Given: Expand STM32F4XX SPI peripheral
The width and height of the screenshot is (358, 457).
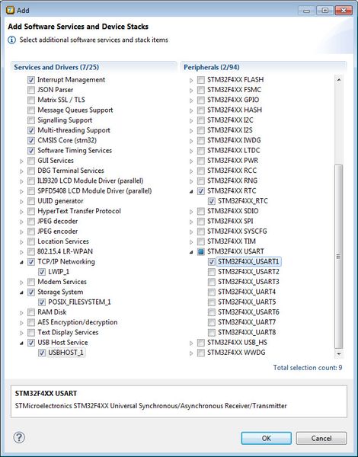Looking at the screenshot, I should 191,222.
